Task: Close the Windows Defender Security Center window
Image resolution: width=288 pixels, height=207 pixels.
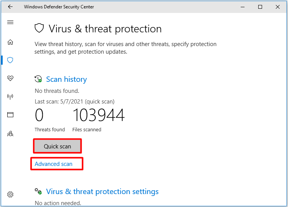Action: pos(278,7)
